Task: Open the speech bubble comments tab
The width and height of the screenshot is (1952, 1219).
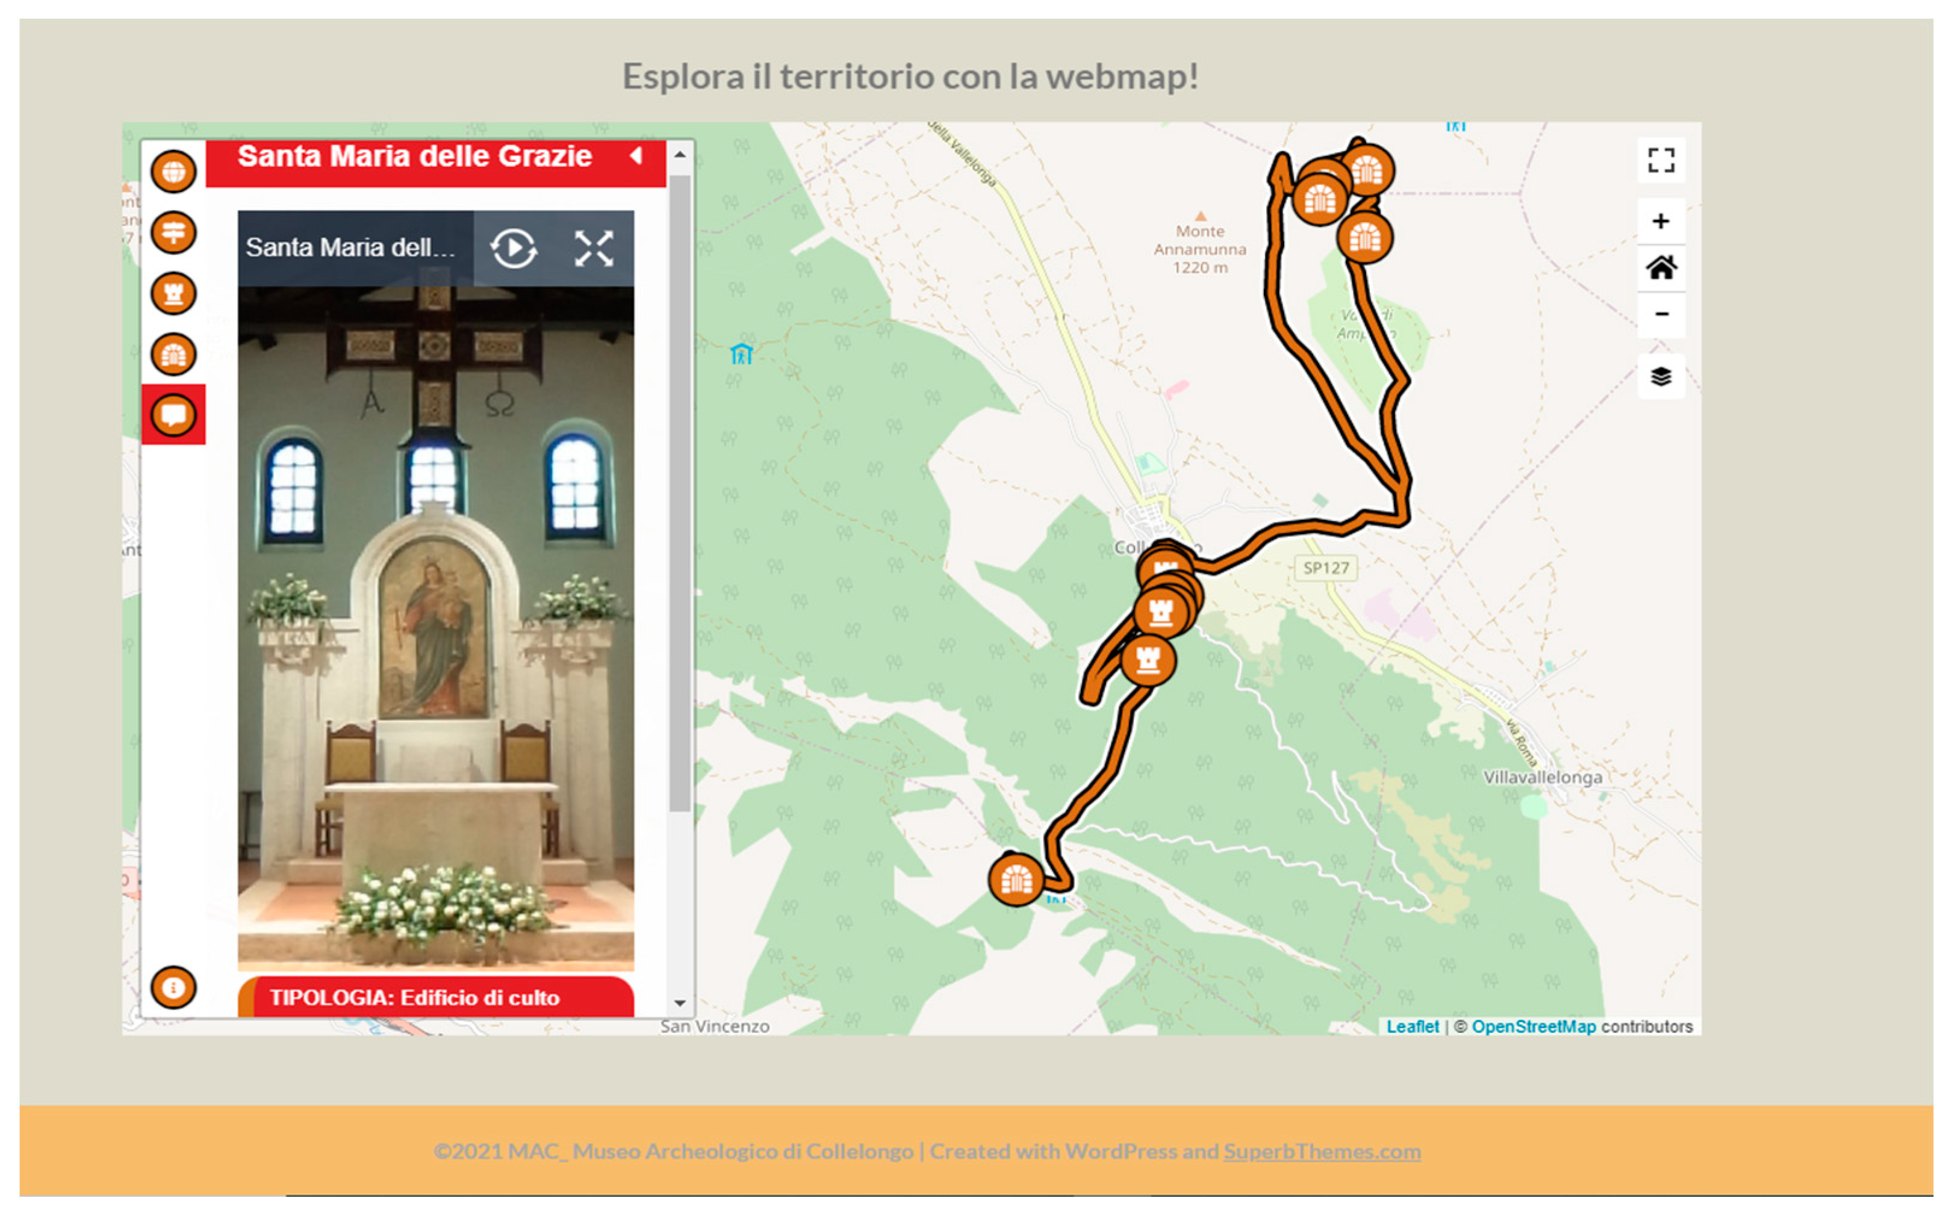Action: (x=173, y=414)
